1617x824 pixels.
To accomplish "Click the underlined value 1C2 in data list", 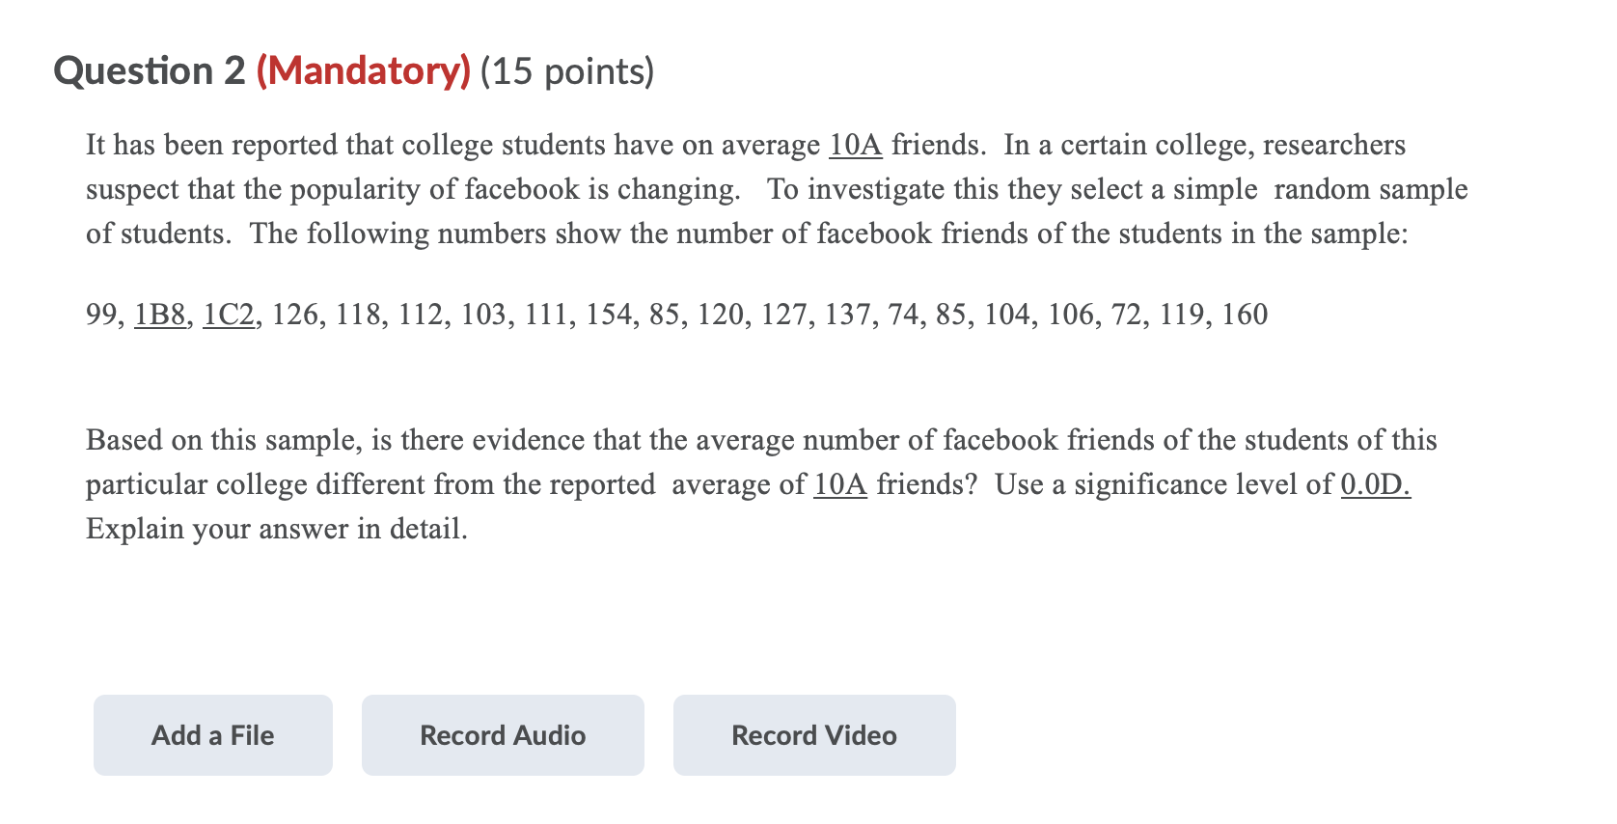I will 229,313.
